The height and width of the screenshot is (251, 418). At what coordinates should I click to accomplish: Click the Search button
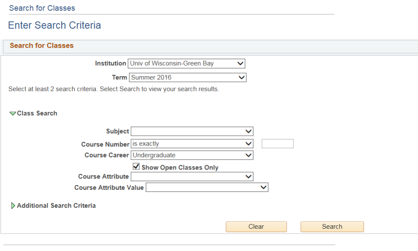click(332, 227)
